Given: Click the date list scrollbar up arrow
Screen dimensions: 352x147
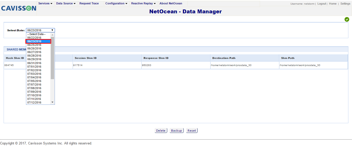Looking at the screenshot, I should (53, 35).
